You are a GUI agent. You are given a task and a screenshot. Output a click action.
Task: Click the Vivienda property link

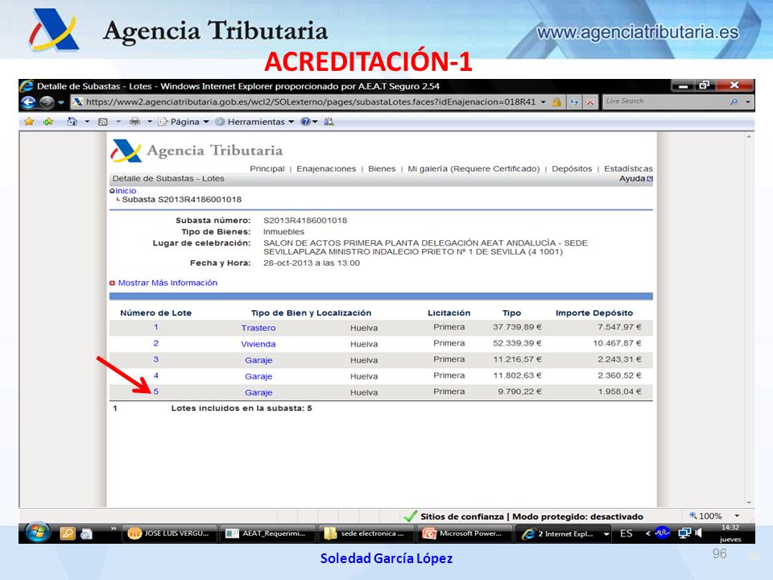coord(258,344)
